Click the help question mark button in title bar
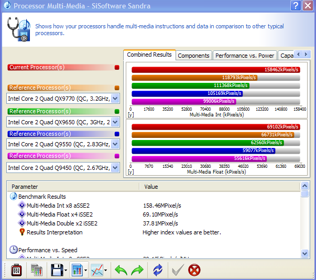Image resolution: width=316 pixels, height=280 pixels. 296,6
